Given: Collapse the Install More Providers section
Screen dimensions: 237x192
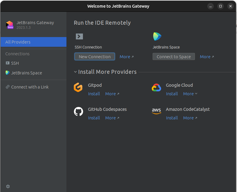Looking at the screenshot, I should pyautogui.click(x=76, y=72).
